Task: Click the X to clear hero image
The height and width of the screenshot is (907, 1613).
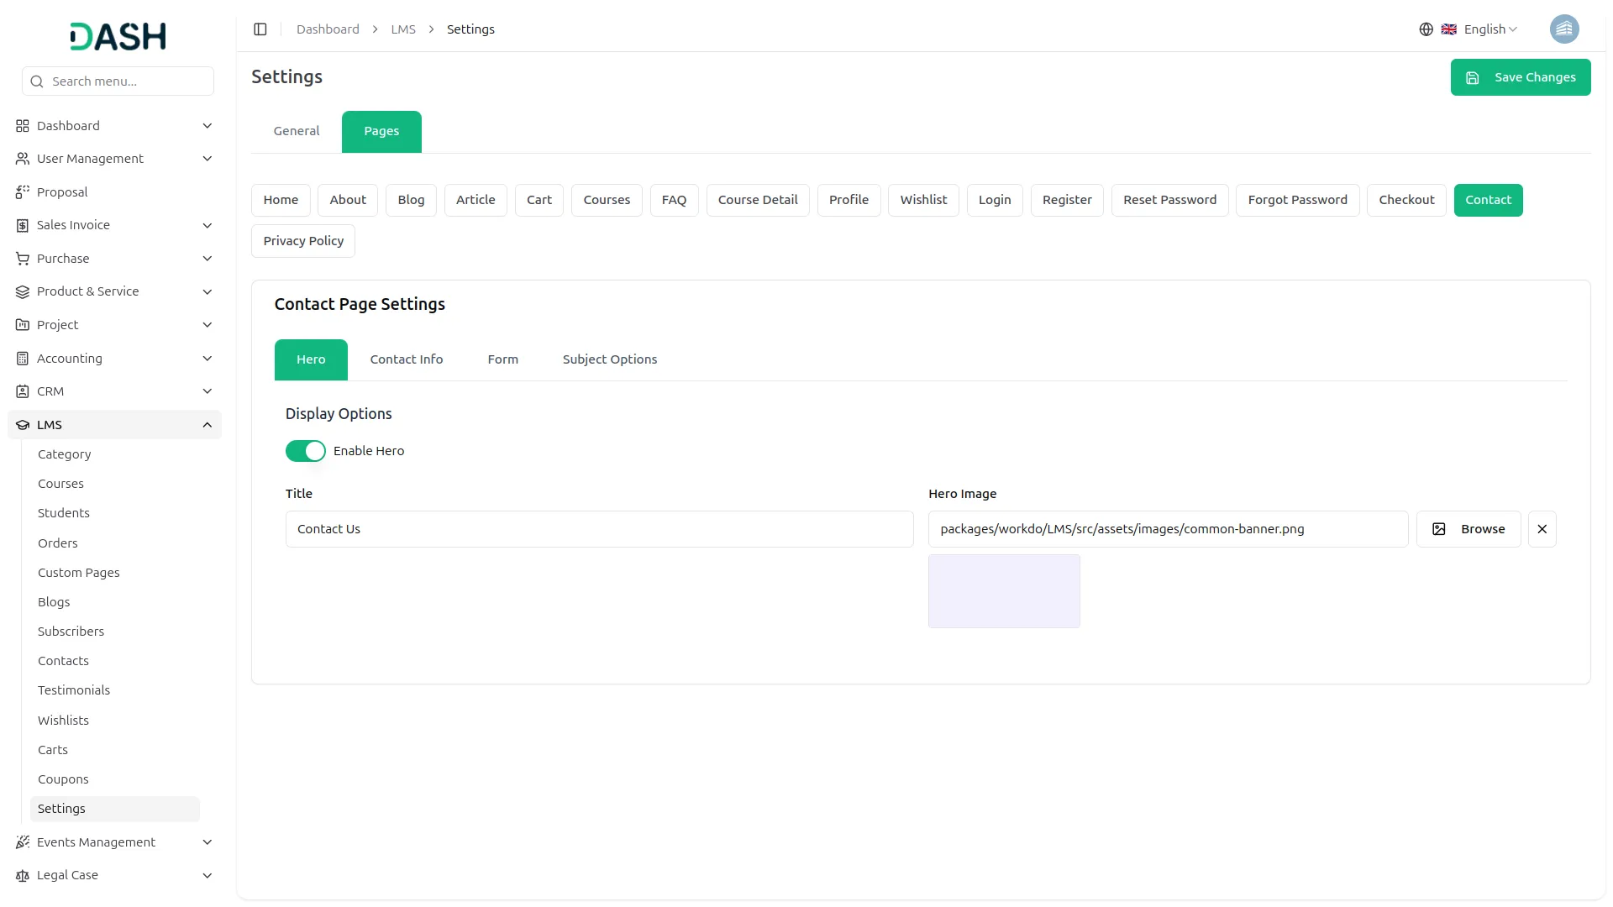Action: (x=1542, y=529)
